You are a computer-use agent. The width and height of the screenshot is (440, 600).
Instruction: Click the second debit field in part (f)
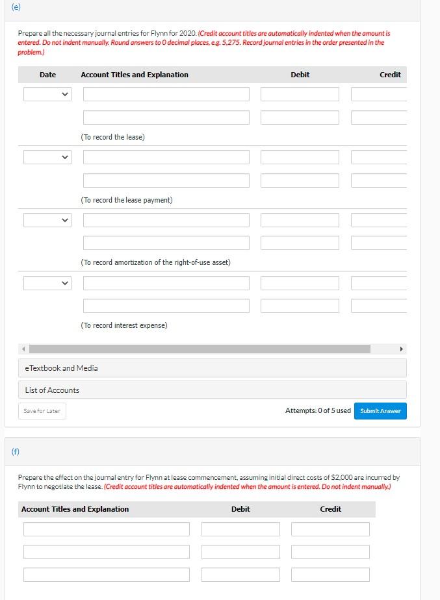tap(240, 552)
